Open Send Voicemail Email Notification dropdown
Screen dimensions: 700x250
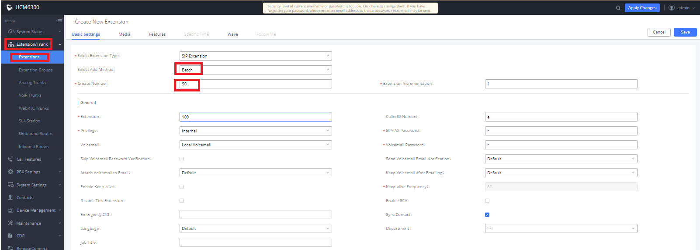tap(561, 159)
